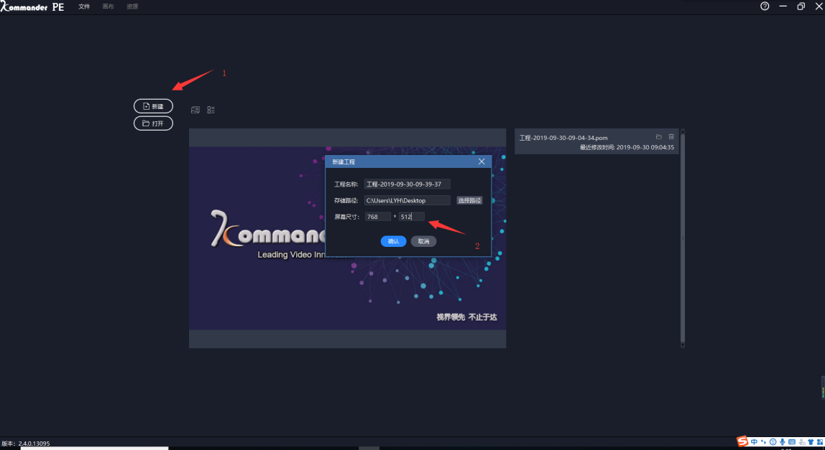Open the help question mark icon
The image size is (825, 450).
pos(765,6)
